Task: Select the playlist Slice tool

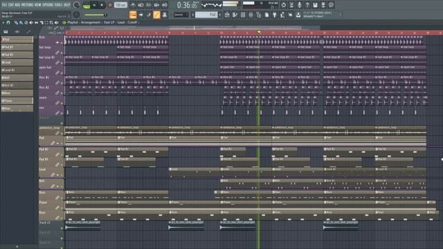Action: (42, 23)
